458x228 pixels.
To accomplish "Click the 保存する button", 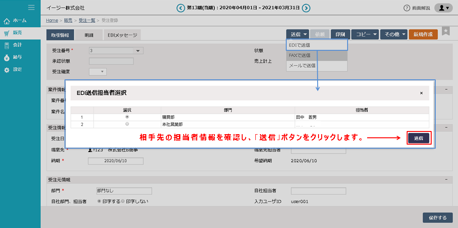I will pyautogui.click(x=438, y=218).
